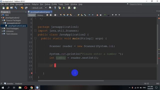Click the Debug Project toolbar icon
160x90 pixels.
point(69,8)
